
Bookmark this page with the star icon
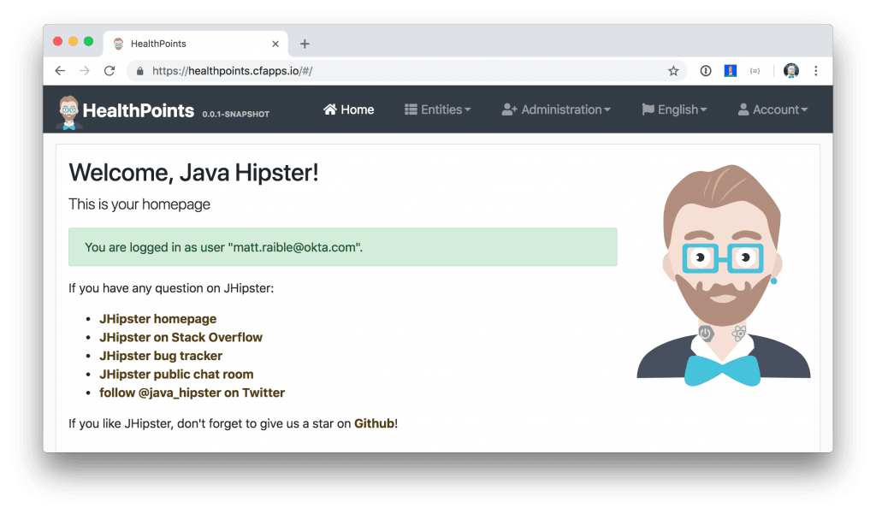(673, 71)
